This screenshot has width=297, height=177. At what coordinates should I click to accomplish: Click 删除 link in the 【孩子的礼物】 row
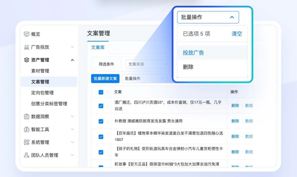pos(235,152)
